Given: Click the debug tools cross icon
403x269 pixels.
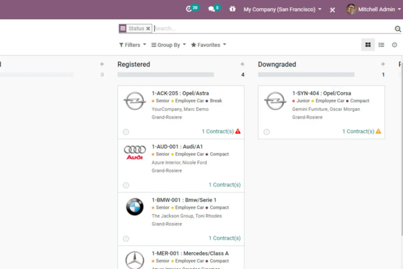Looking at the screenshot, I should [x=332, y=10].
